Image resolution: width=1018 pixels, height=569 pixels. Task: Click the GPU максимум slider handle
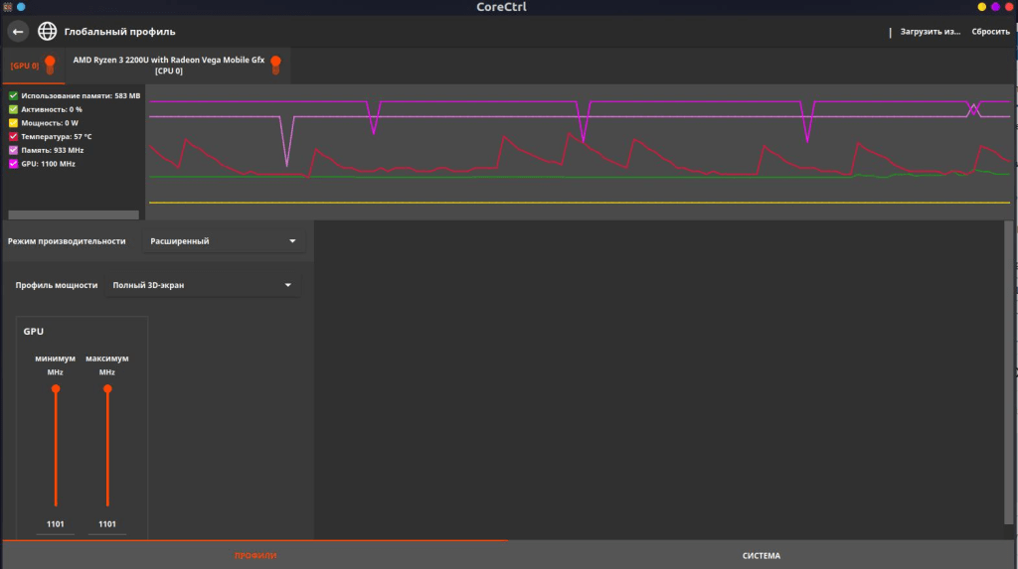[107, 389]
